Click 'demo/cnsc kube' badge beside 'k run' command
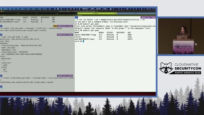204x115 pixels. [x=148, y=18]
